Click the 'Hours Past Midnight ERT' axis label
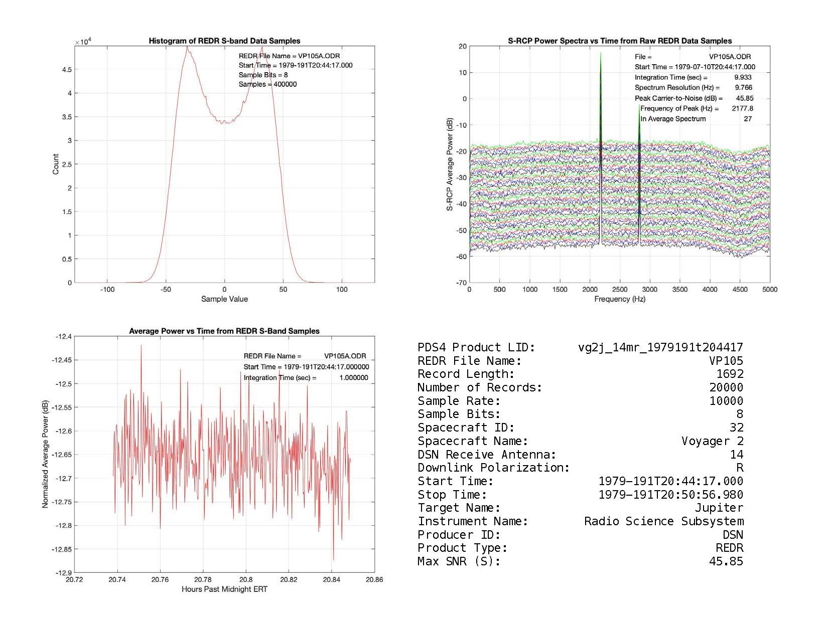This screenshot has width=828, height=639. tap(224, 589)
